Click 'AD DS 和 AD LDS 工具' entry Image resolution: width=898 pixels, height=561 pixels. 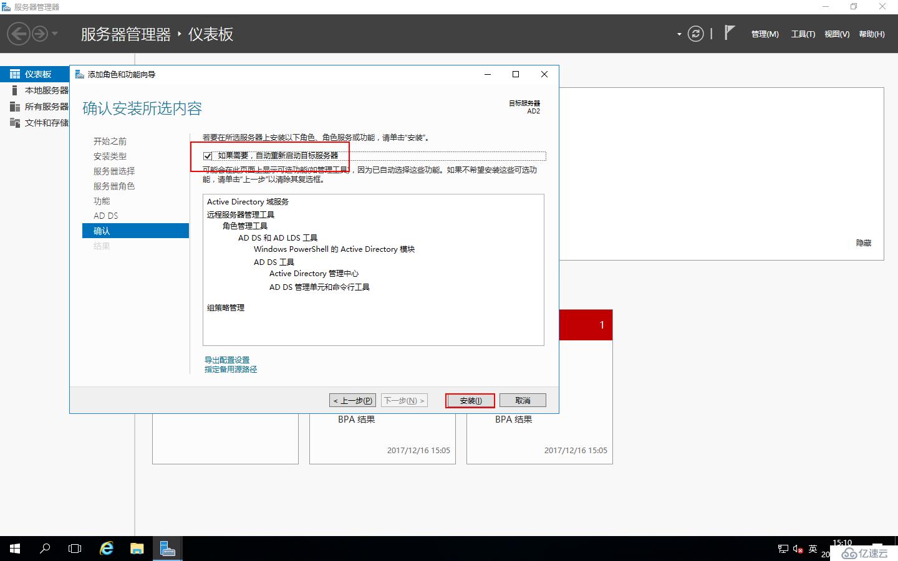coord(278,238)
